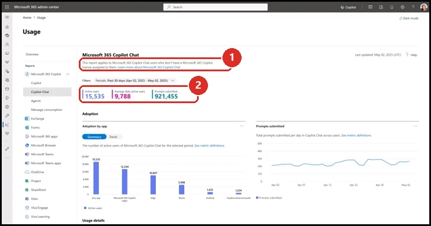Open the Exchange report
Viewport: 431px width, 226px height.
click(35, 119)
